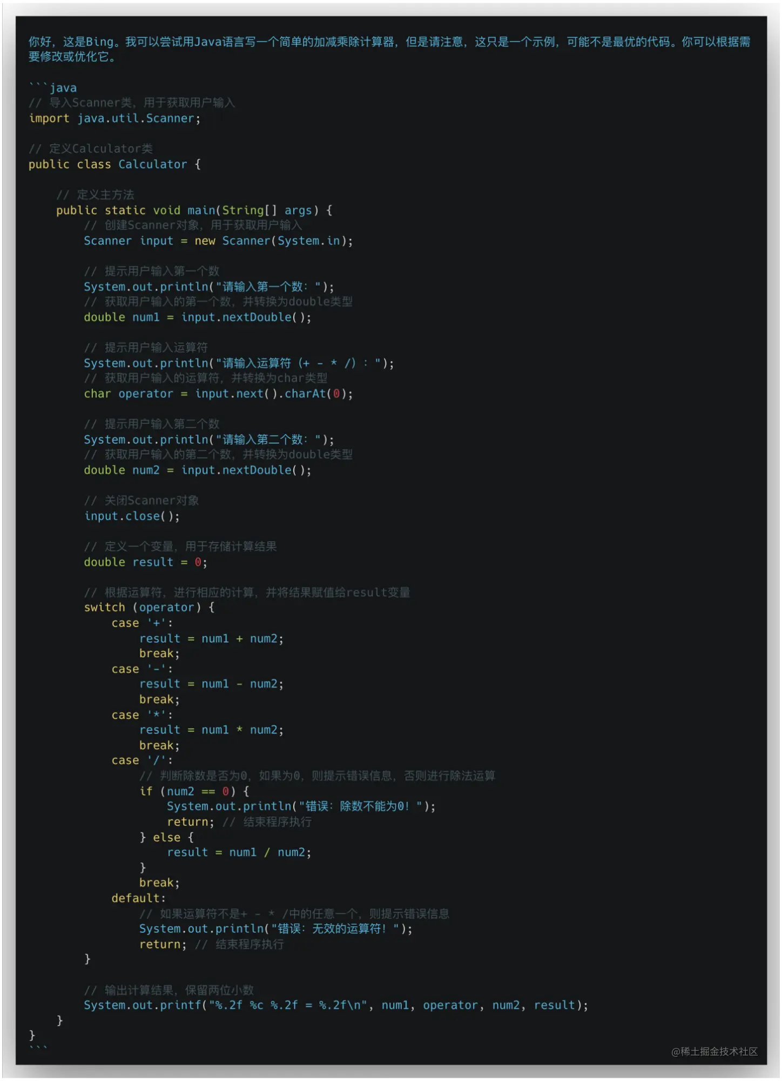
Task: Click the "case '-':" line
Action: [142, 669]
